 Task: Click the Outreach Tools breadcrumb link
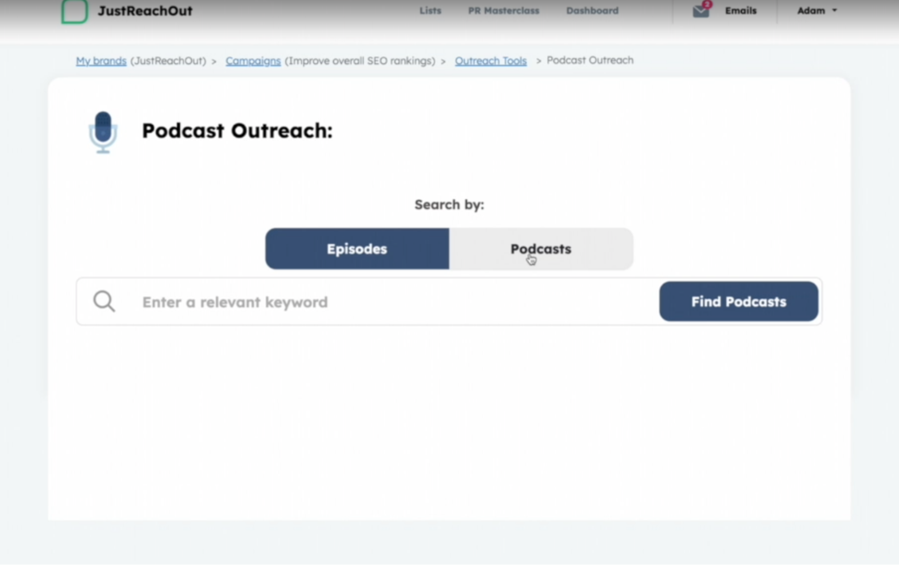tap(490, 60)
